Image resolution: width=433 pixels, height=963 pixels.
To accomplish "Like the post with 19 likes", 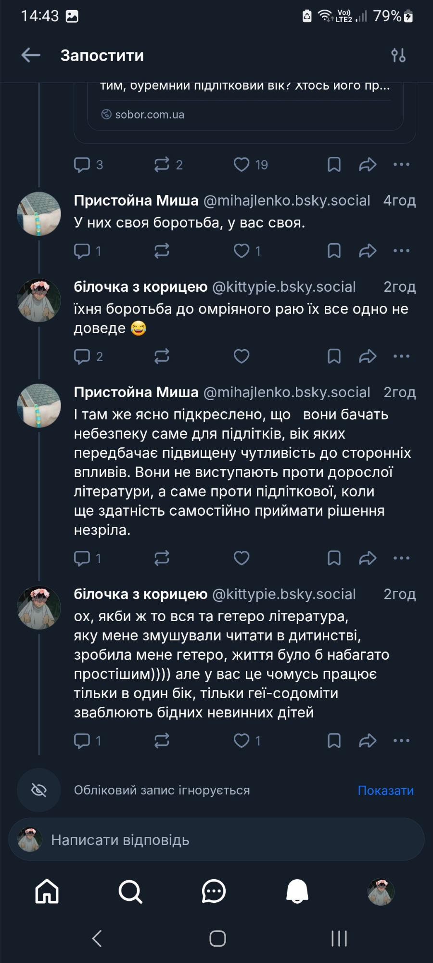I will click(x=242, y=165).
